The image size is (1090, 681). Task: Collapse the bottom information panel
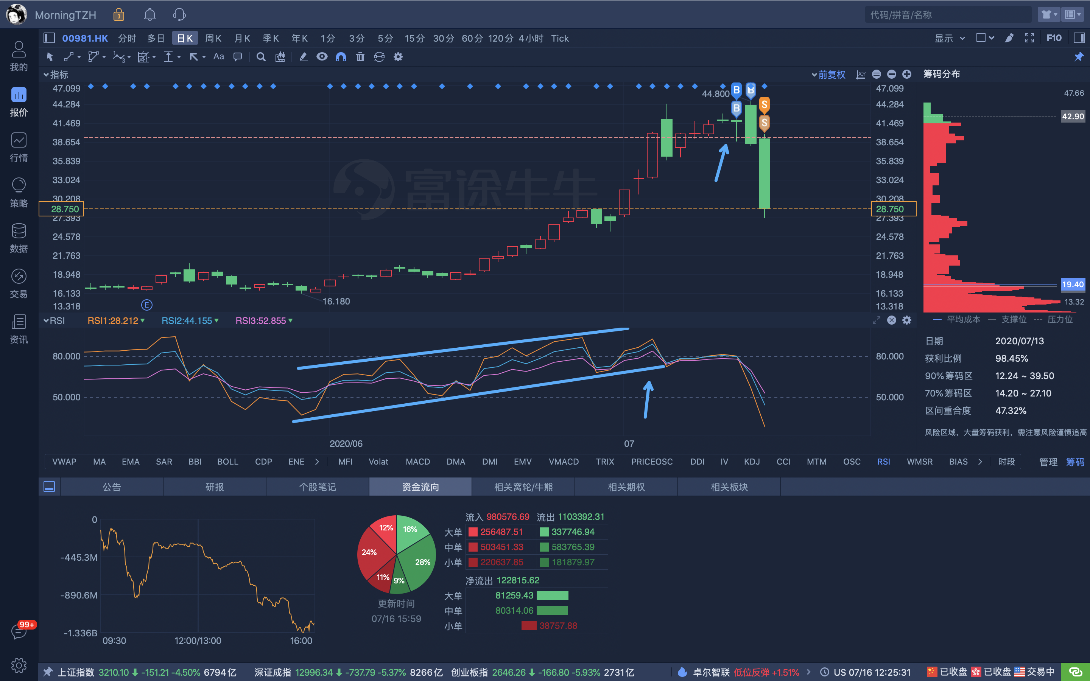click(49, 487)
